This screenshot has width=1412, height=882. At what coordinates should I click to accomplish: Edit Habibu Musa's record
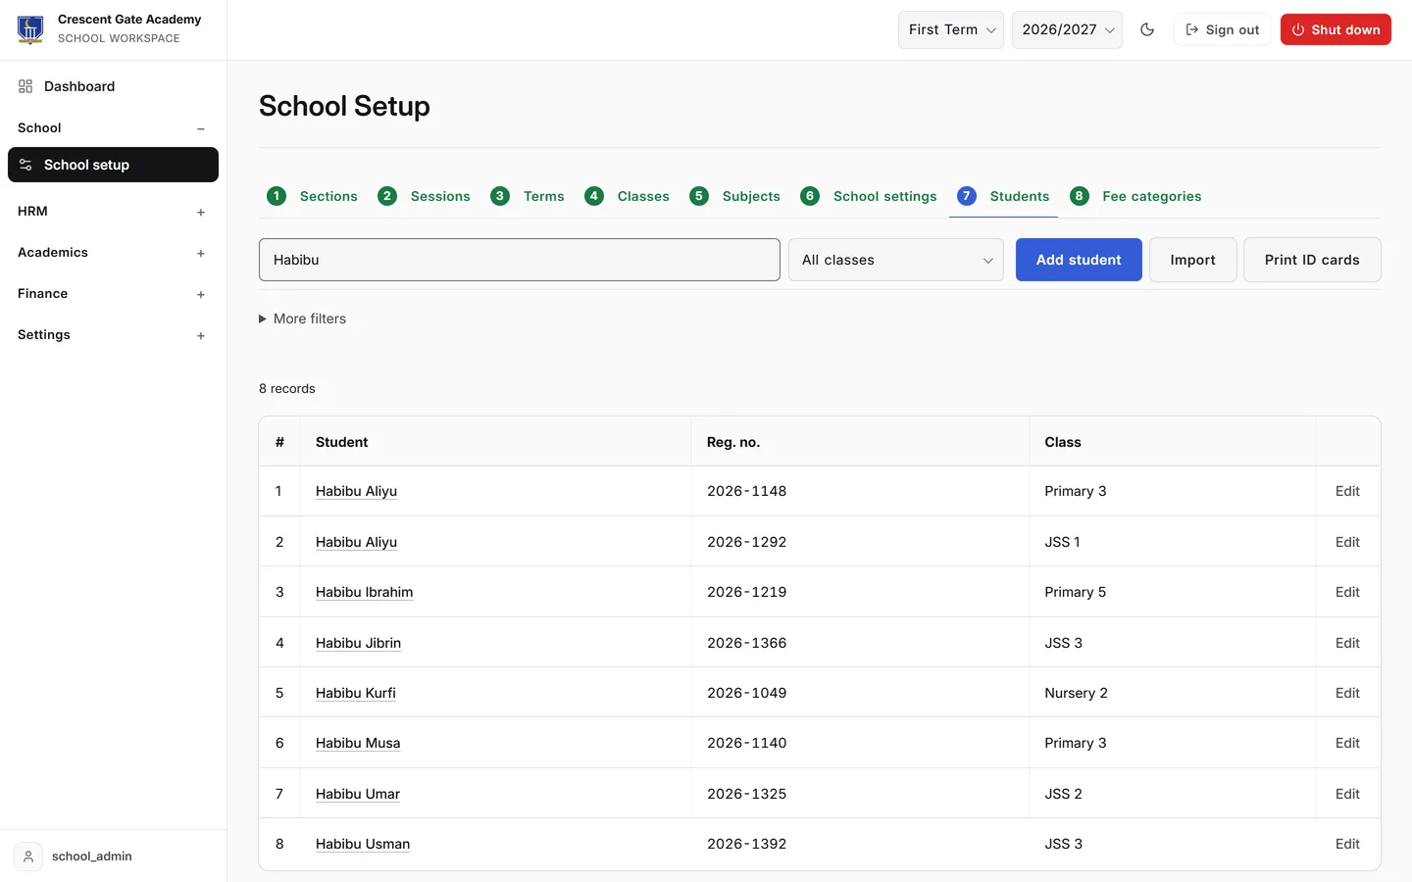pyautogui.click(x=1347, y=743)
